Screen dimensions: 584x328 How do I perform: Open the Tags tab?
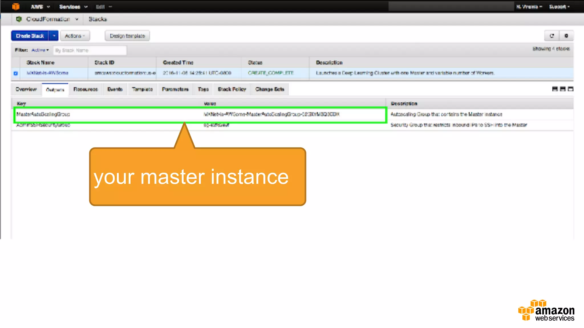coord(203,89)
